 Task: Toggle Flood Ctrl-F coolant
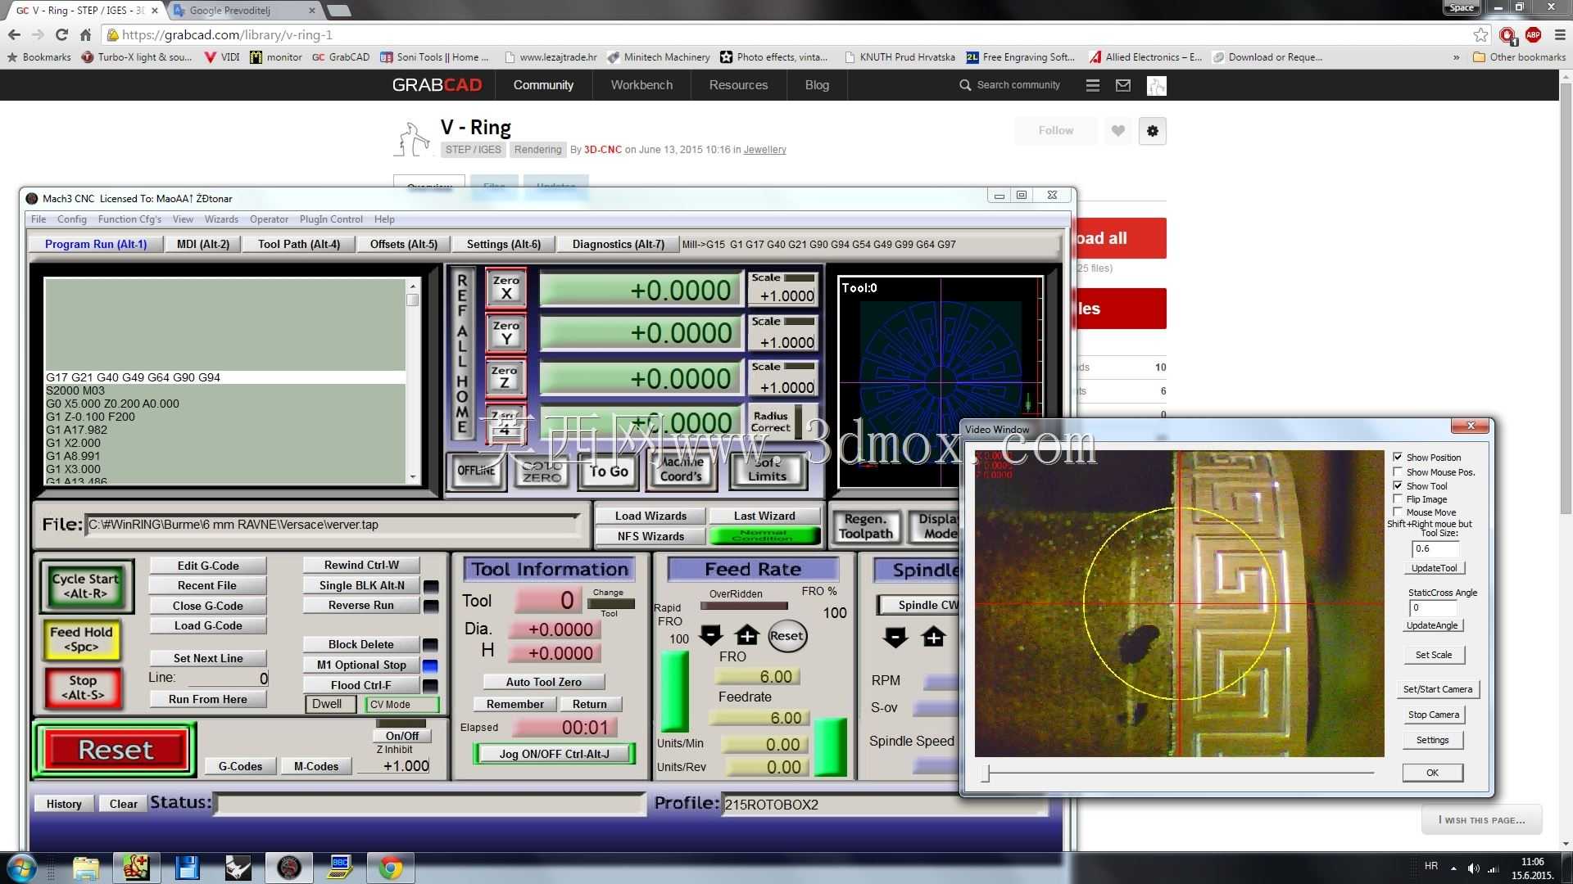361,685
